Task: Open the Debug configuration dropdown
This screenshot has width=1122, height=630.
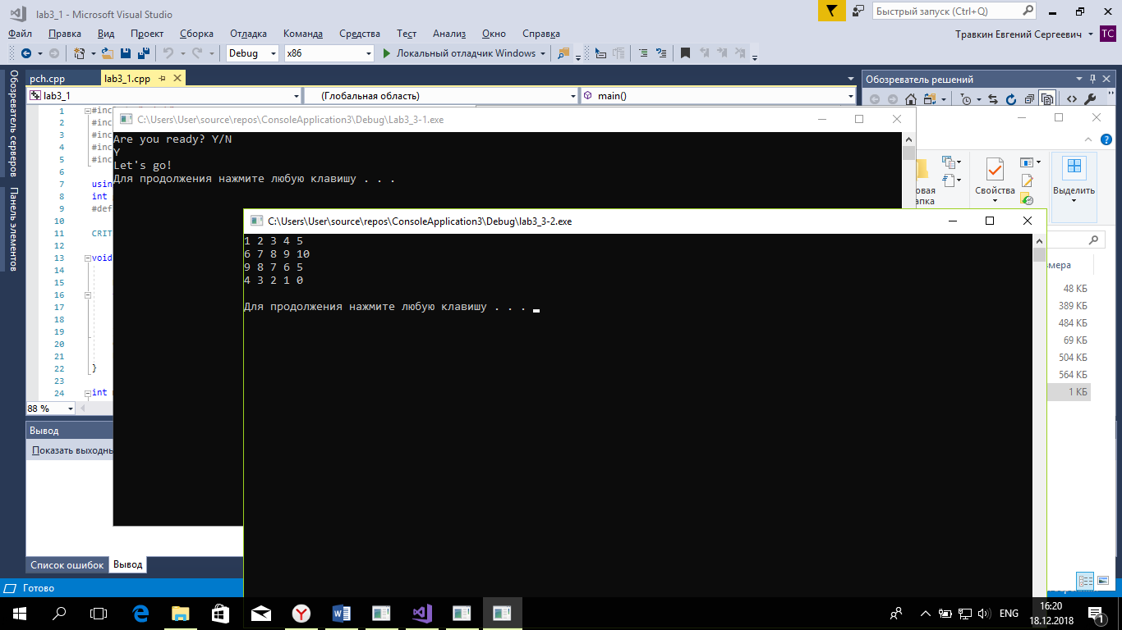Action: tap(253, 53)
